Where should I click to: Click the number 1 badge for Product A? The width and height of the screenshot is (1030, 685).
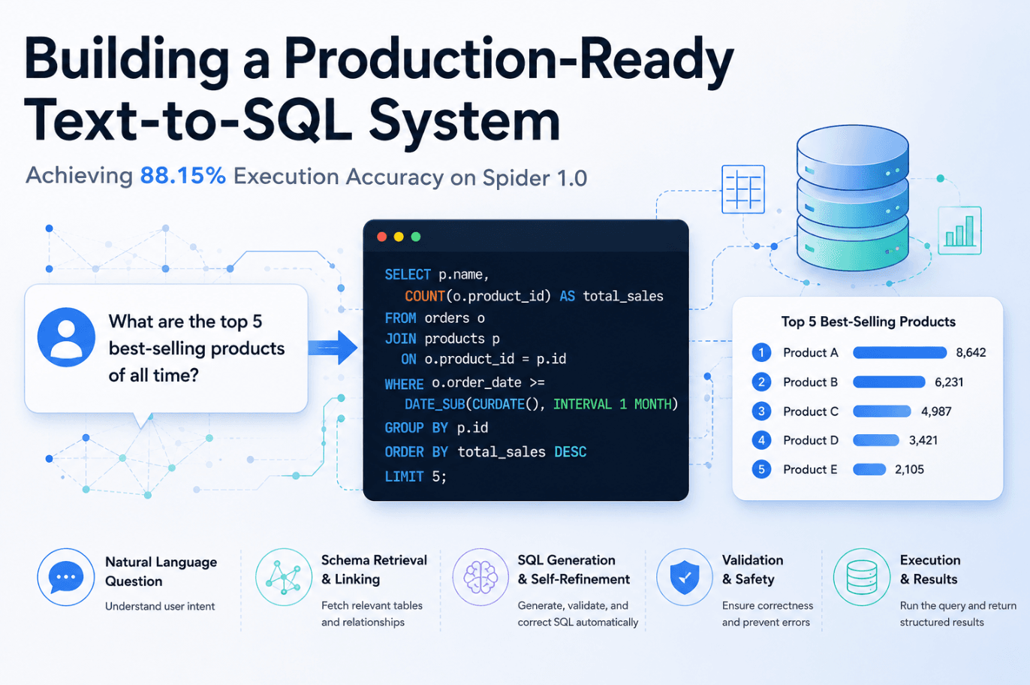[761, 352]
